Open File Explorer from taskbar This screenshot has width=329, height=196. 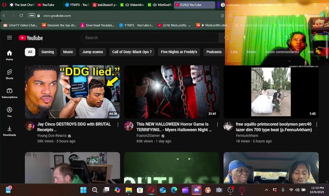(x=129, y=190)
